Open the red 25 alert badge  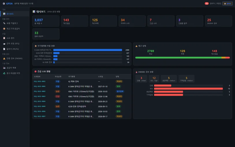(207, 3)
